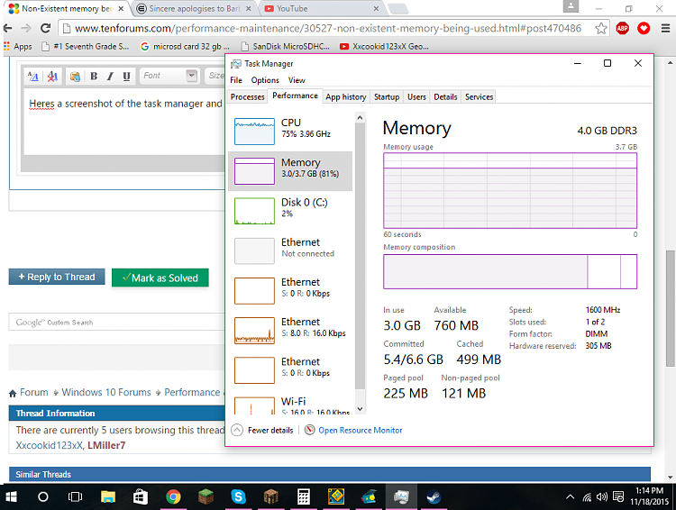Viewport: 676px width, 510px height.
Task: Open Skype from the taskbar
Action: 238,497
